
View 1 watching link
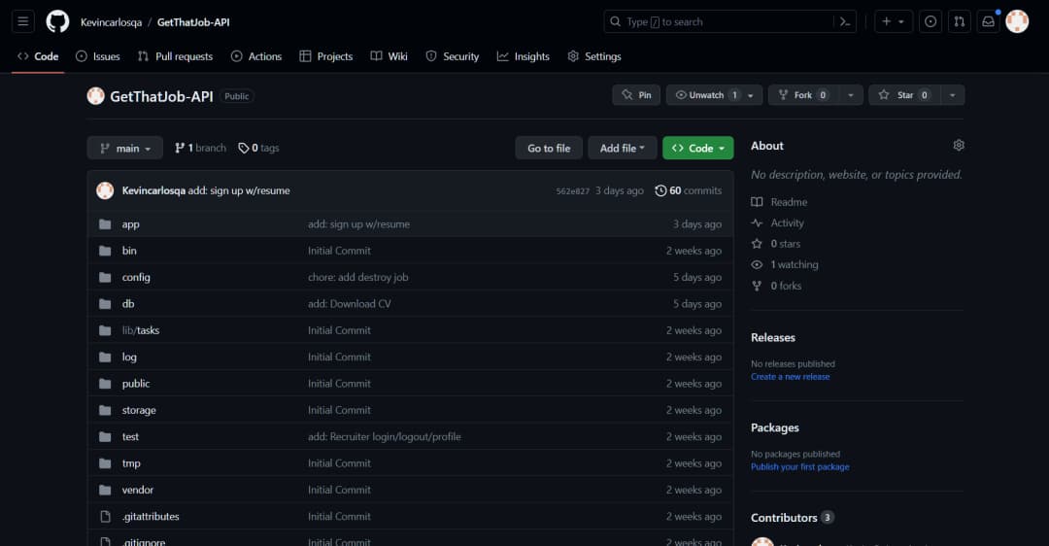click(785, 264)
